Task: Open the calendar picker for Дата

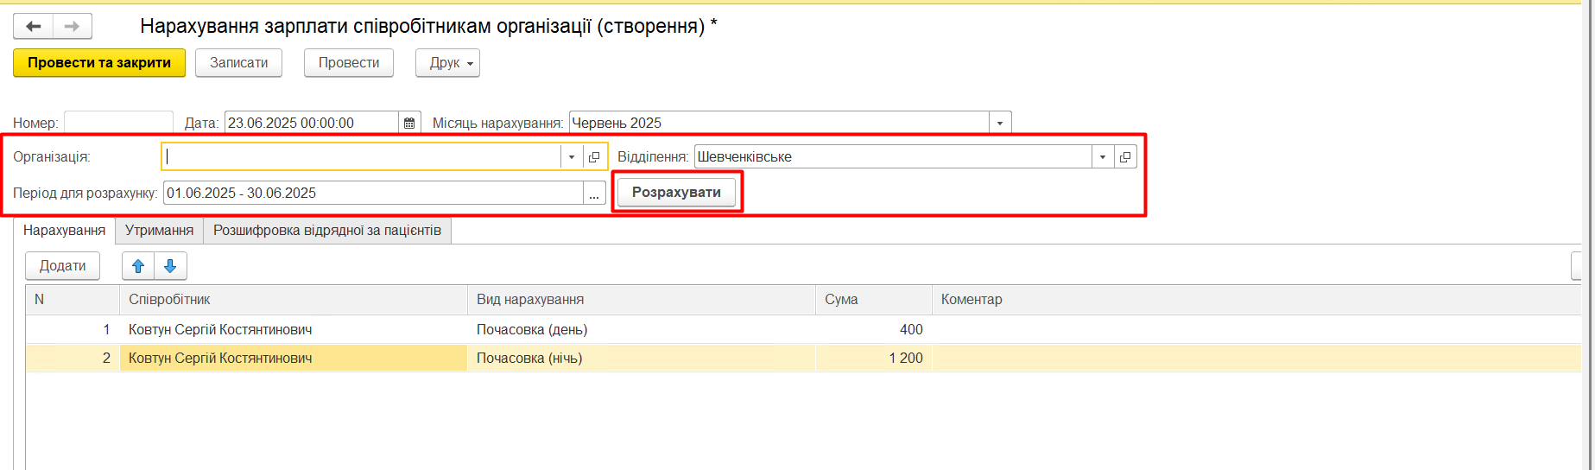Action: tap(409, 123)
